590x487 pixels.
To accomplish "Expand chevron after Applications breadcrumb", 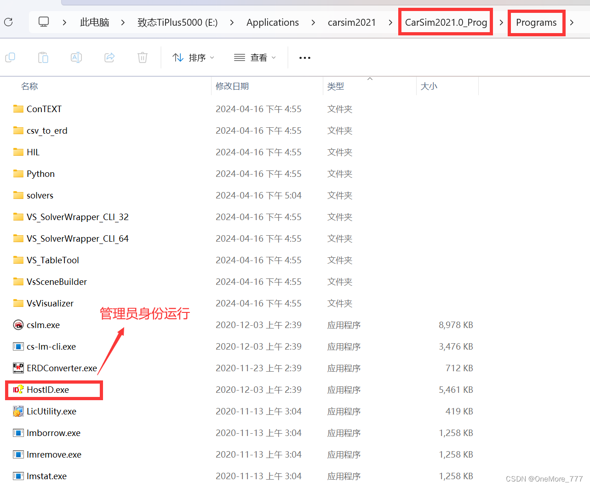I will pyautogui.click(x=313, y=23).
